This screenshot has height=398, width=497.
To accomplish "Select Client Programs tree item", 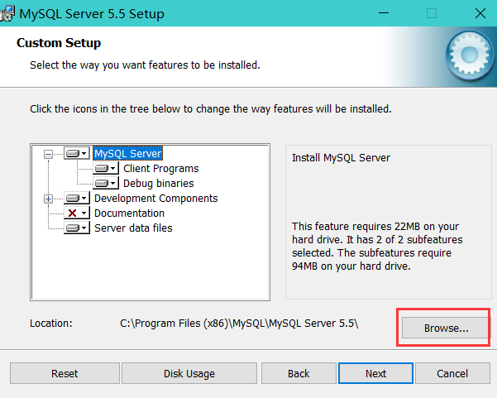I will [161, 169].
